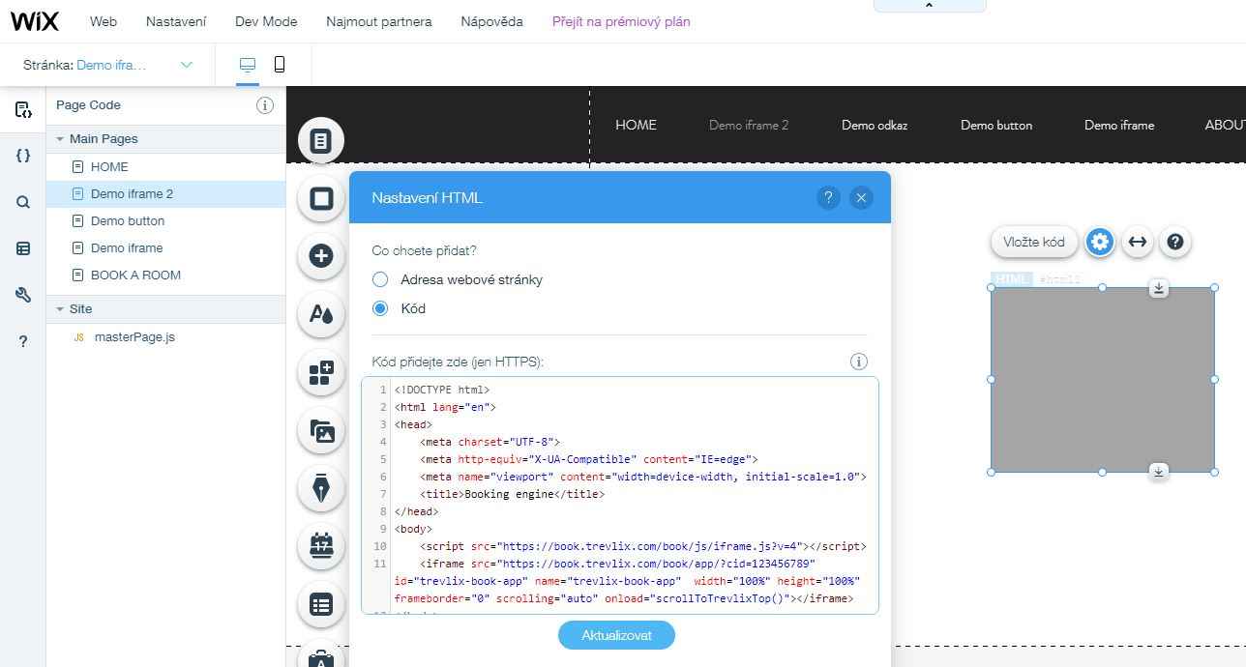The height and width of the screenshot is (667, 1246).
Task: Click info icon beside code field label
Action: click(858, 362)
